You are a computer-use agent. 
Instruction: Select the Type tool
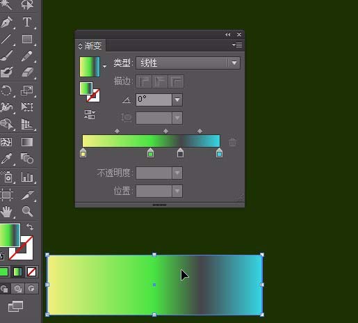tap(27, 22)
